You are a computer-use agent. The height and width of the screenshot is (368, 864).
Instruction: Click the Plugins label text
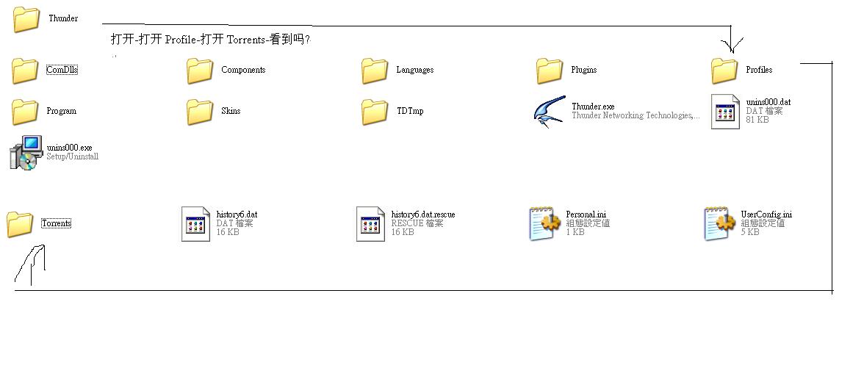click(x=584, y=70)
